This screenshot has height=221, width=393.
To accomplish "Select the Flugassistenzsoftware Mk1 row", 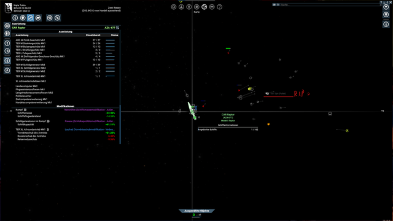I will (x=65, y=90).
